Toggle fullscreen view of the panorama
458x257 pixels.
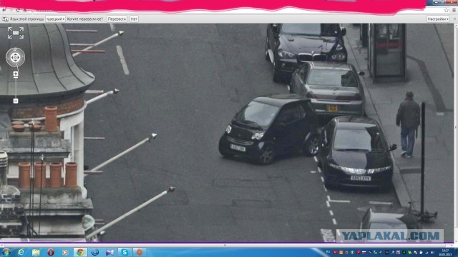[16, 33]
